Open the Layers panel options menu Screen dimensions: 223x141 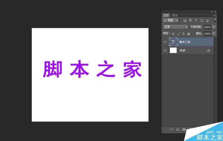[215, 15]
